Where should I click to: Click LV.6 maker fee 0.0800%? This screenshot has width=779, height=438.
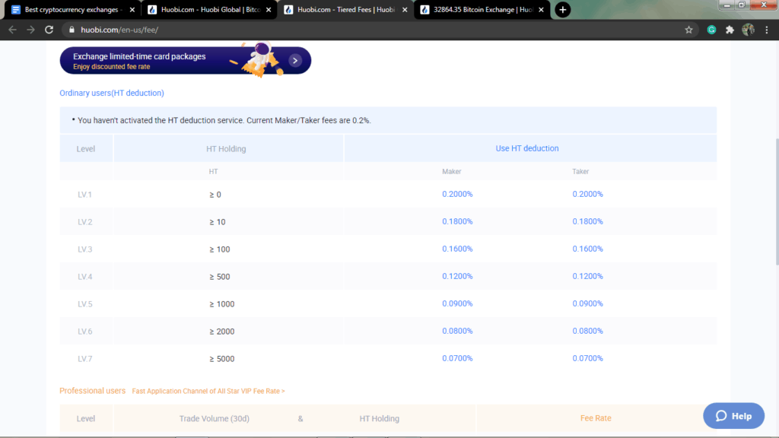[457, 331]
